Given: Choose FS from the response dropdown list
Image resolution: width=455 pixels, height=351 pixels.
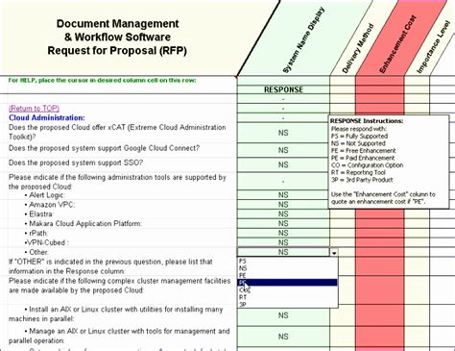Looking at the screenshot, I should click(287, 261).
